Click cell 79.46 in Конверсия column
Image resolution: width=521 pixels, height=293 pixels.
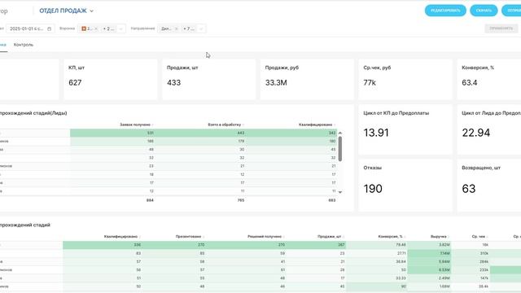point(401,245)
